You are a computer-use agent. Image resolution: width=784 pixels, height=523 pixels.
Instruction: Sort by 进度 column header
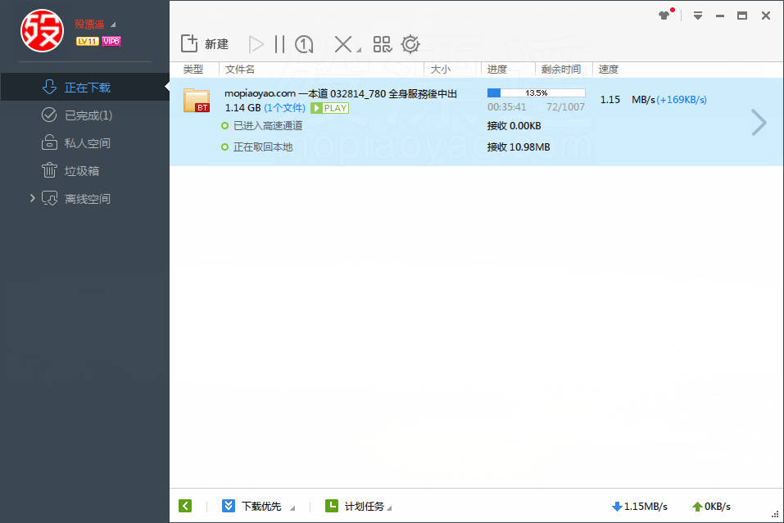[x=497, y=70]
